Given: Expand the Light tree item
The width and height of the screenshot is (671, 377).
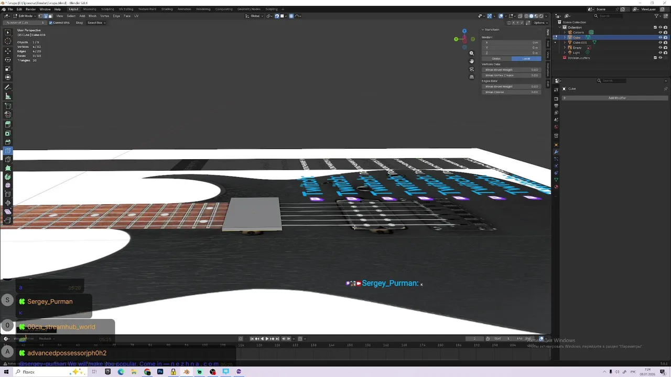Looking at the screenshot, I should [x=565, y=52].
